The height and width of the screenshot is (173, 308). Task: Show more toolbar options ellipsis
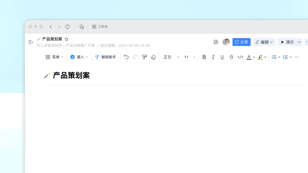[x=297, y=57]
